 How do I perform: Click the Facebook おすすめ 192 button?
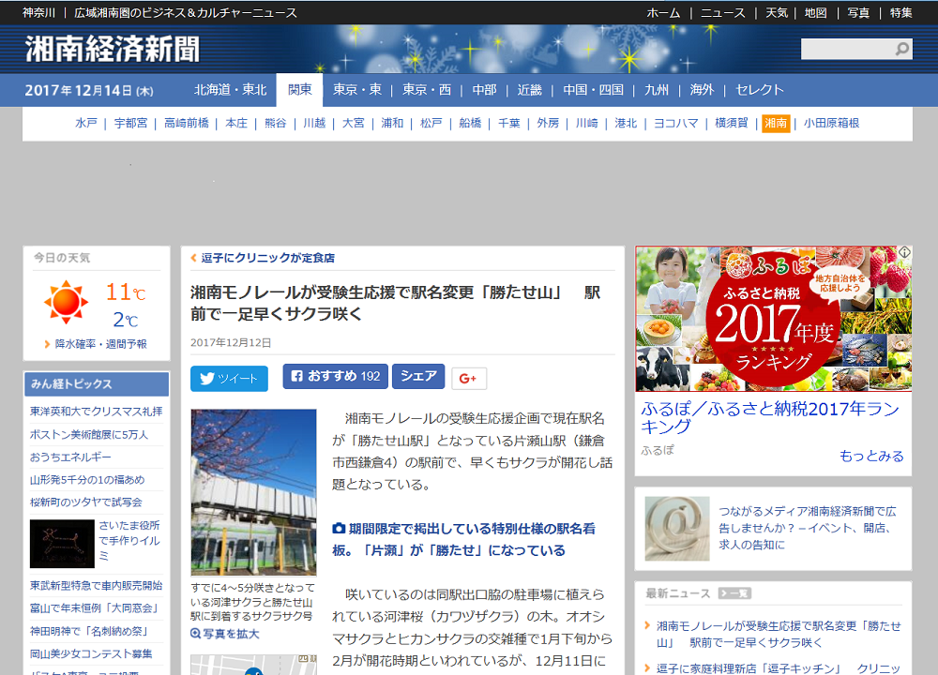[335, 376]
